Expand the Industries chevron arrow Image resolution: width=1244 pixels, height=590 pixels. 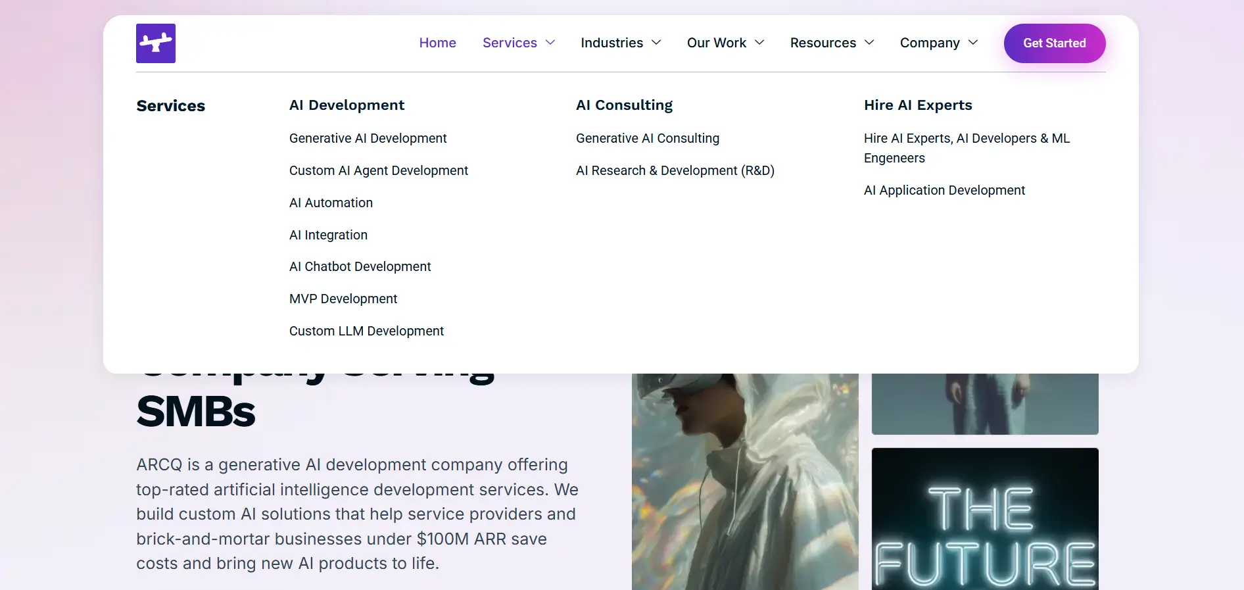pyautogui.click(x=656, y=43)
